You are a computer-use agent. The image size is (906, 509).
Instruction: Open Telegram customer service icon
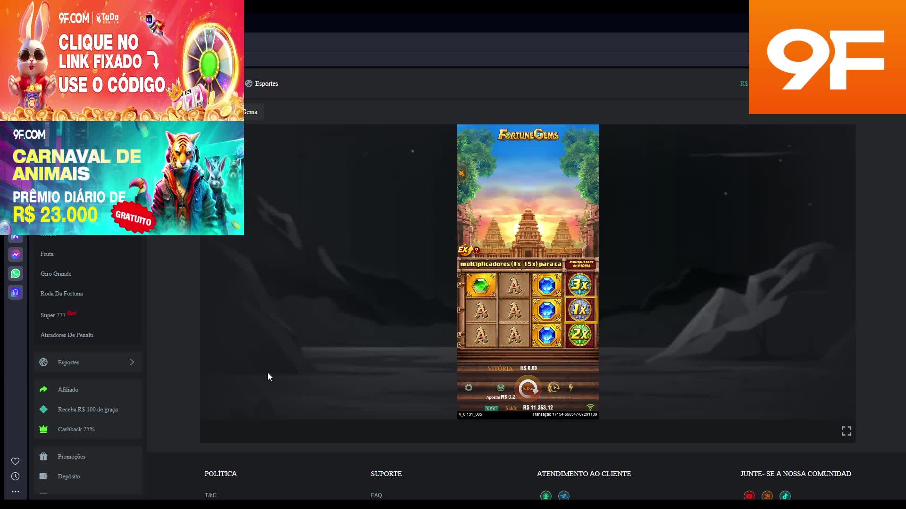tap(564, 496)
